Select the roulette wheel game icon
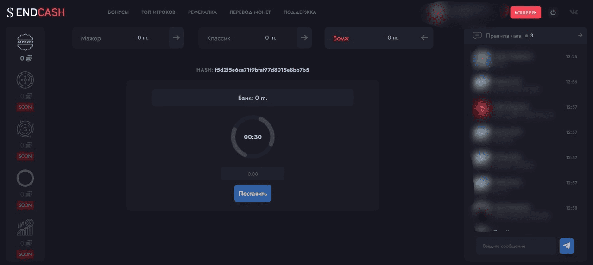This screenshot has width=593, height=265. click(25, 80)
